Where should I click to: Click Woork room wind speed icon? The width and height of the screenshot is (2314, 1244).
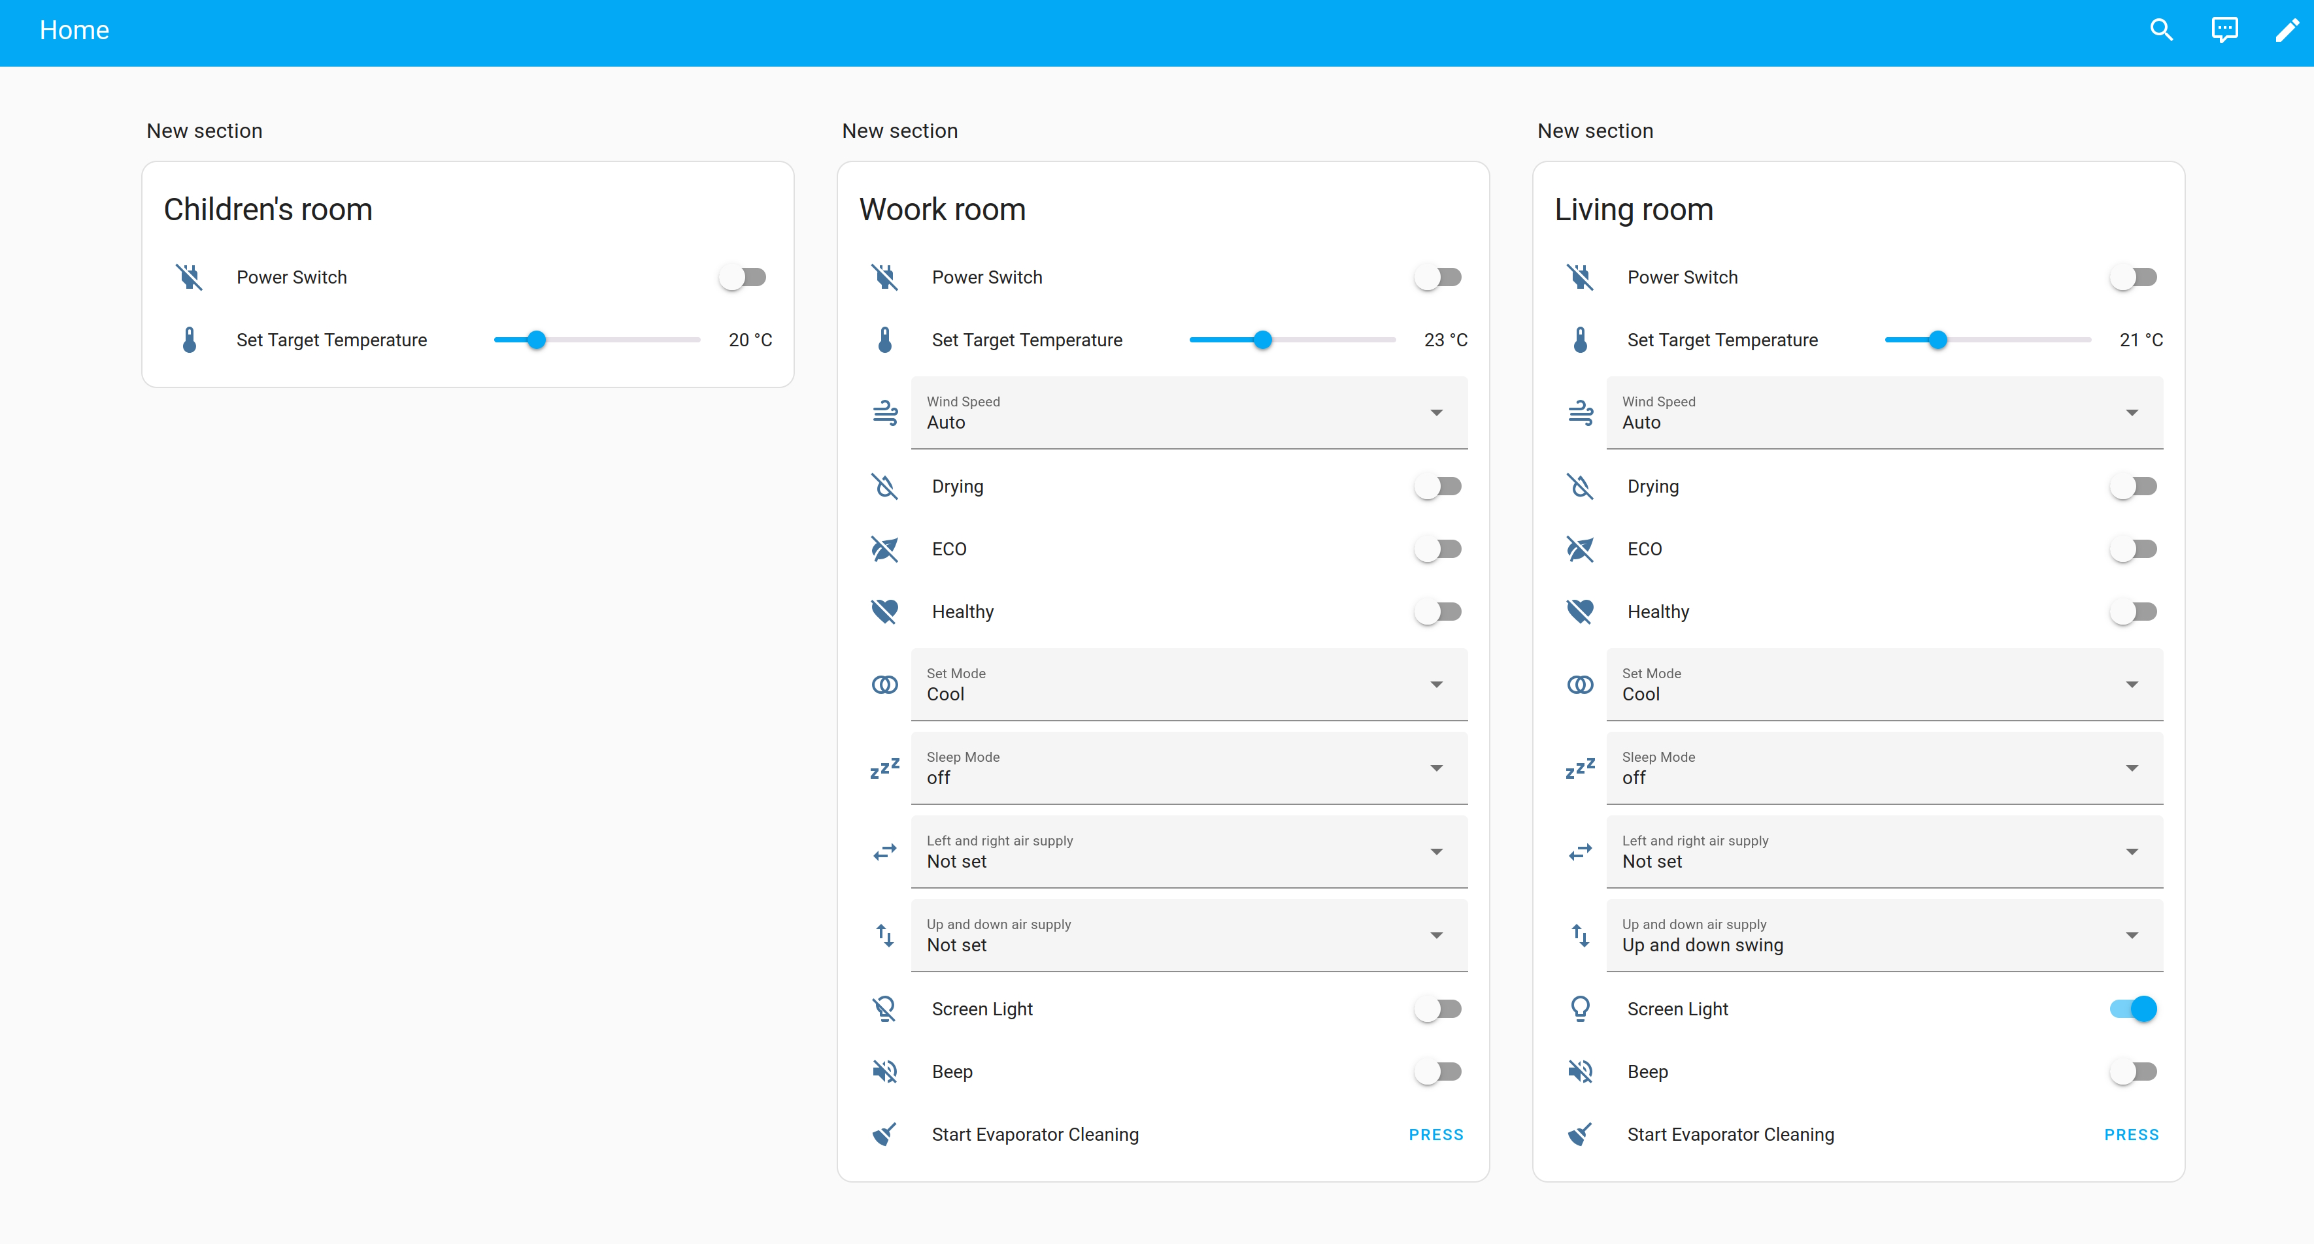pyautogui.click(x=885, y=413)
